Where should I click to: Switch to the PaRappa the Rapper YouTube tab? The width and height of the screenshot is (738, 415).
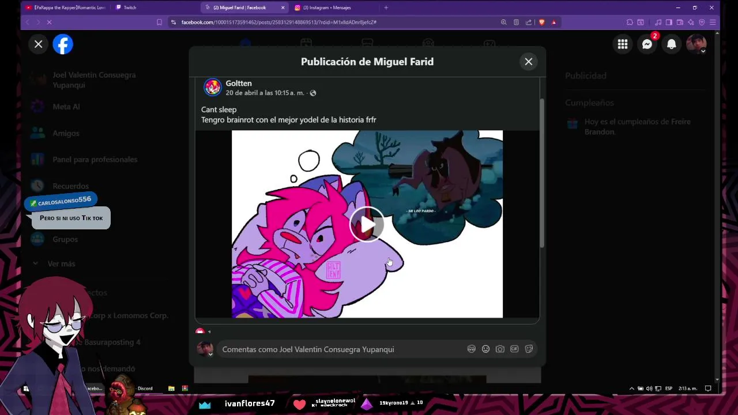(65, 7)
